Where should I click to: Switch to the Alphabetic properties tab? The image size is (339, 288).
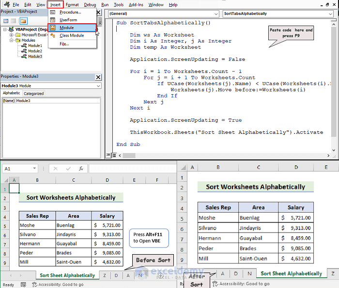[x=11, y=93]
